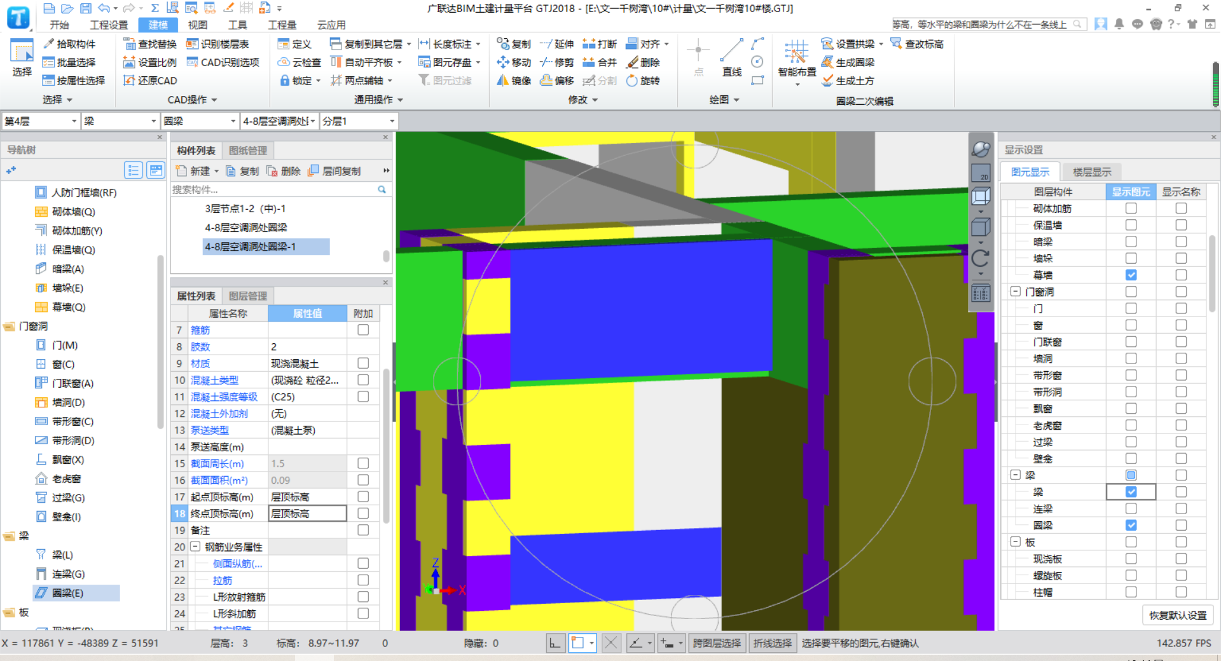Toggle 幕墙 display element checkbox
Image resolution: width=1221 pixels, height=661 pixels.
1131,275
